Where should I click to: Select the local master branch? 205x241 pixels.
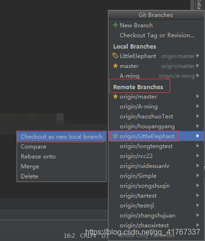[156, 66]
